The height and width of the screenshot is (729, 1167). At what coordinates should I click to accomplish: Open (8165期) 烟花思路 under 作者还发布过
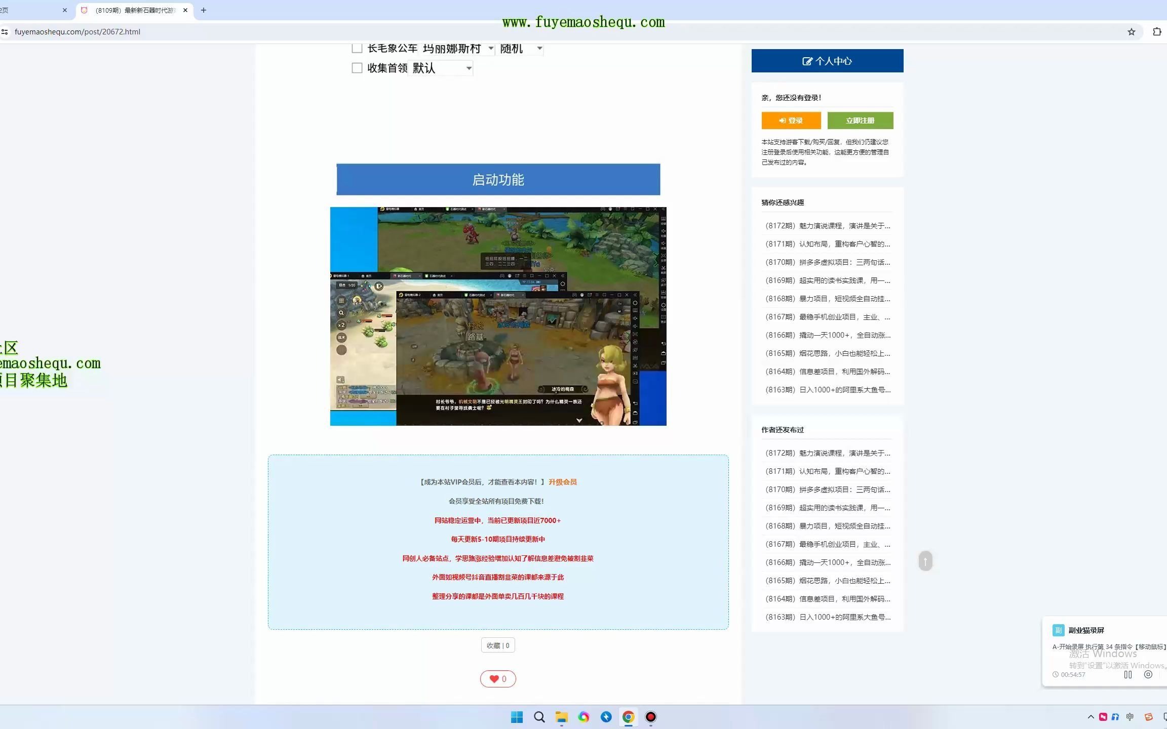pos(828,581)
